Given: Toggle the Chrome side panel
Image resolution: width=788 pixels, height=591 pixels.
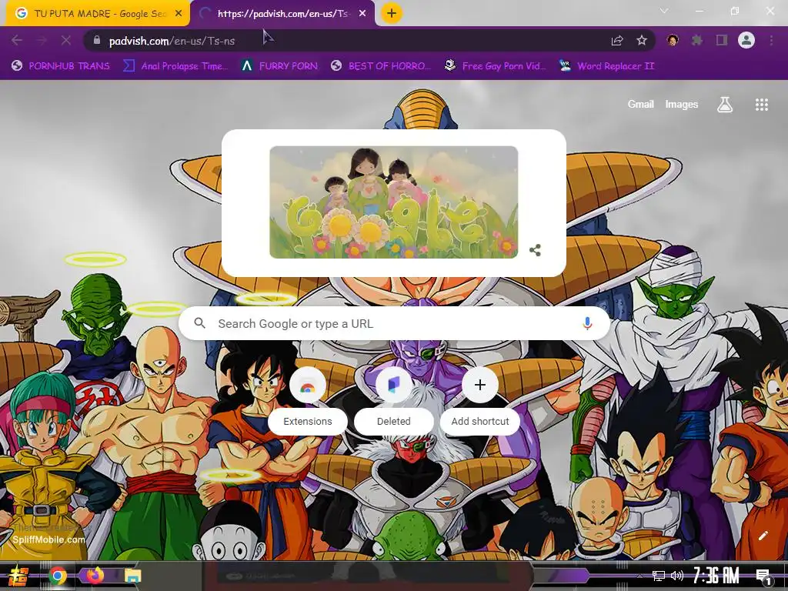Looking at the screenshot, I should (722, 40).
